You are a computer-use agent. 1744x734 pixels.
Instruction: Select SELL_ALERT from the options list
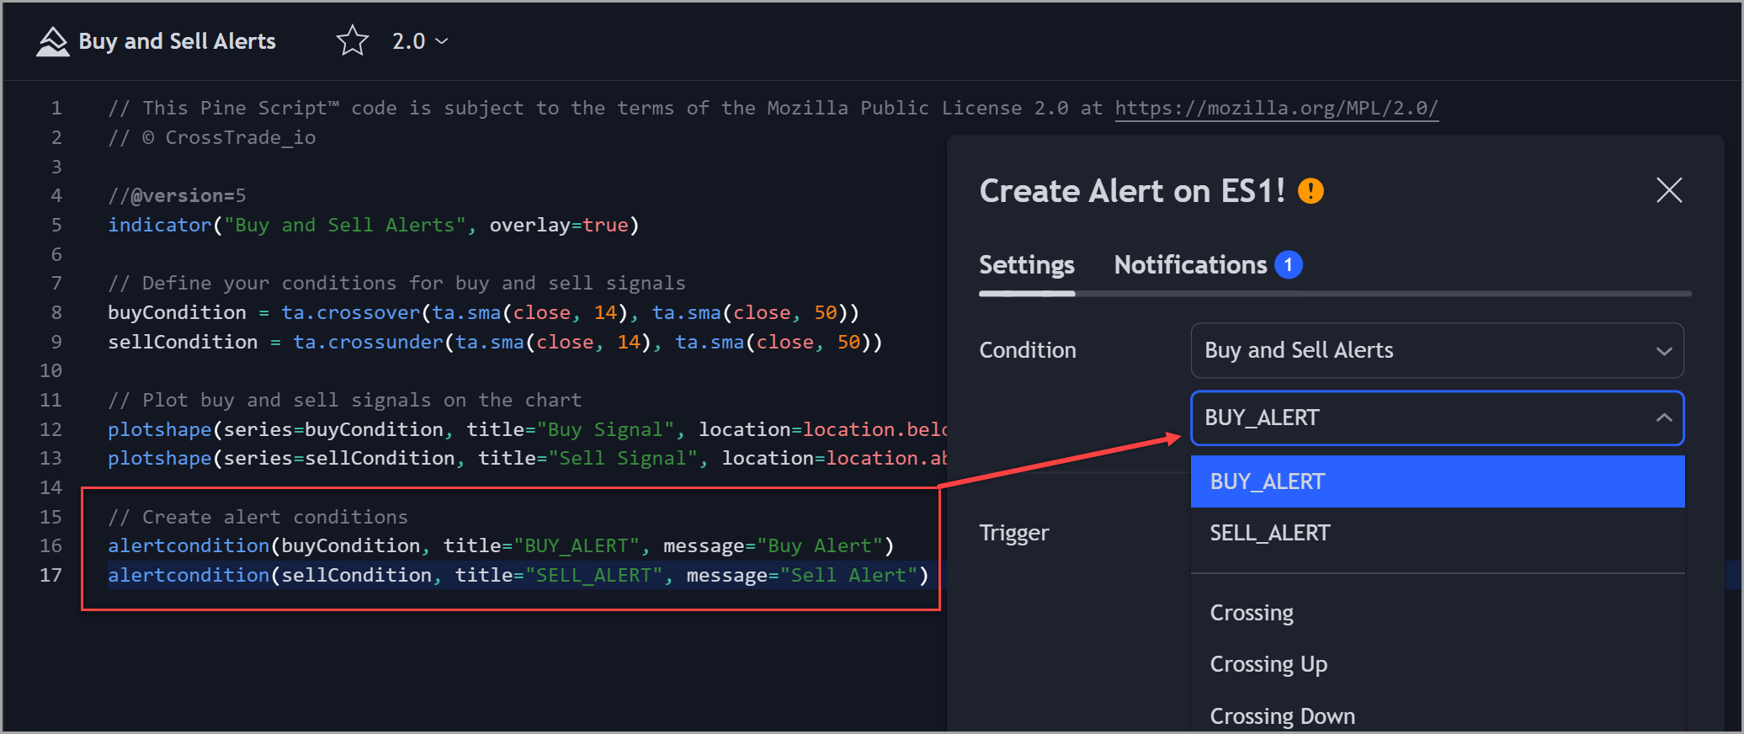click(x=1437, y=533)
